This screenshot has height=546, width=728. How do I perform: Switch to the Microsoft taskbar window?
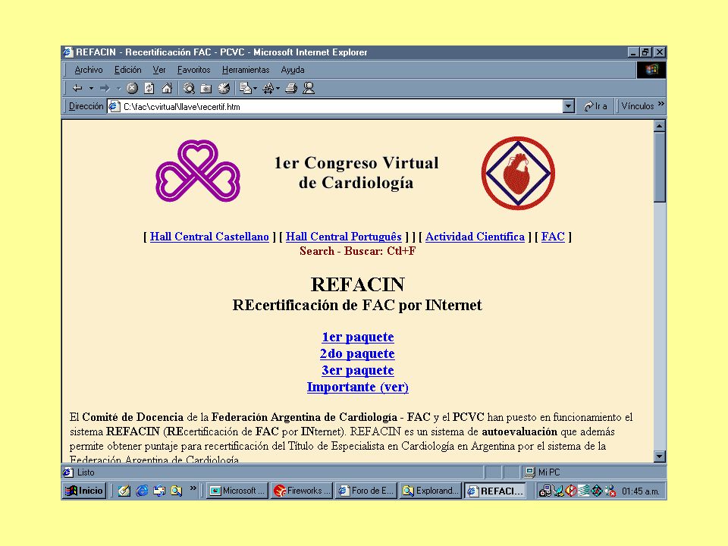[237, 491]
